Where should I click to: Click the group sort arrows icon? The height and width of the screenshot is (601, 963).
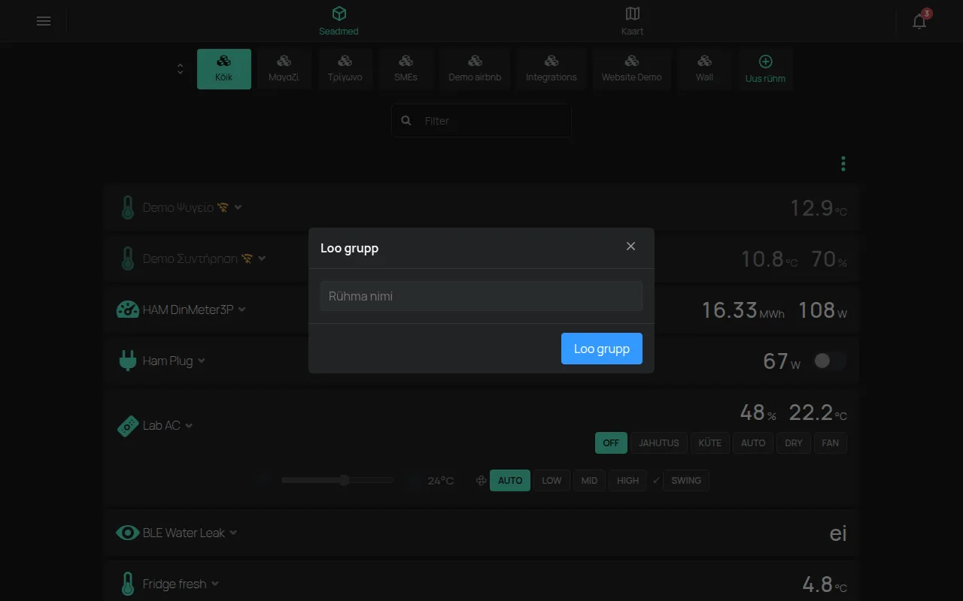tap(180, 69)
